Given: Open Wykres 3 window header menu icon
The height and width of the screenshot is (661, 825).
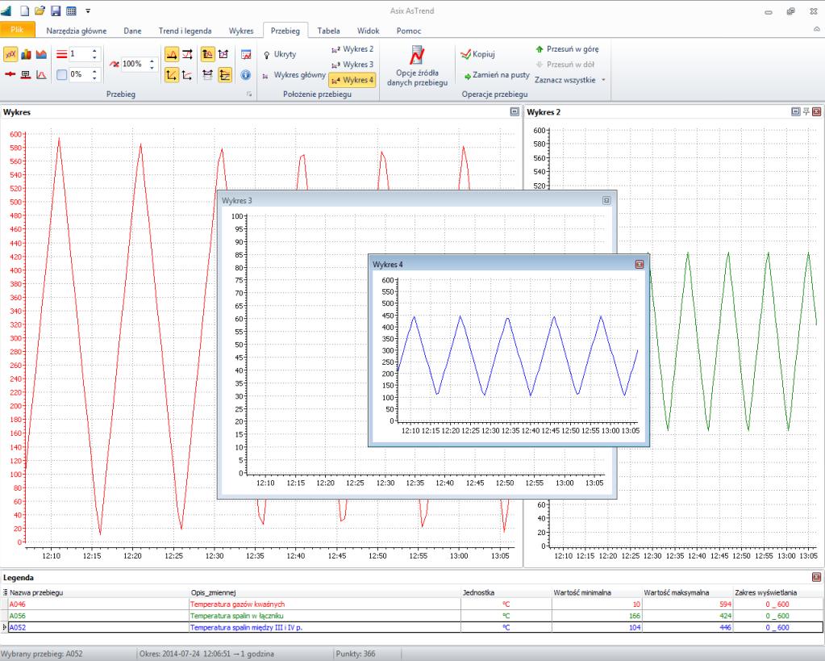Looking at the screenshot, I should pos(606,201).
